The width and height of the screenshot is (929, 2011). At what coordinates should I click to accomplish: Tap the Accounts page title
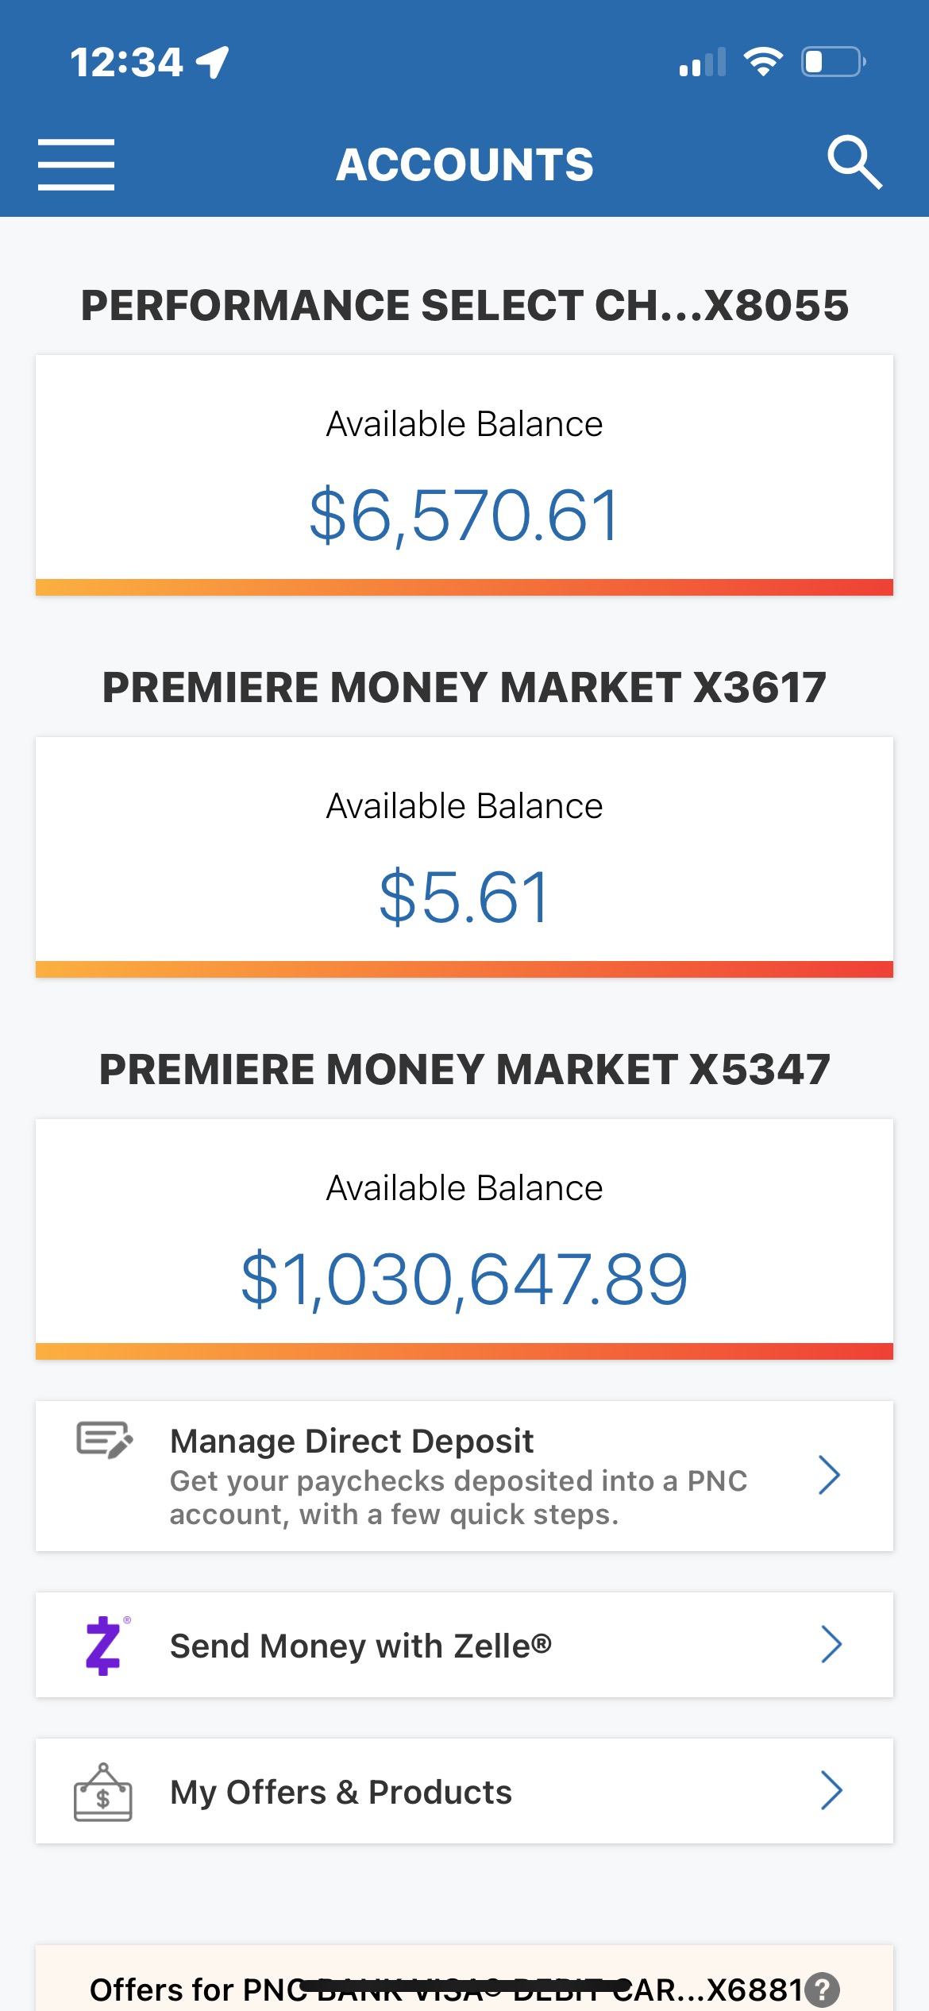tap(464, 164)
